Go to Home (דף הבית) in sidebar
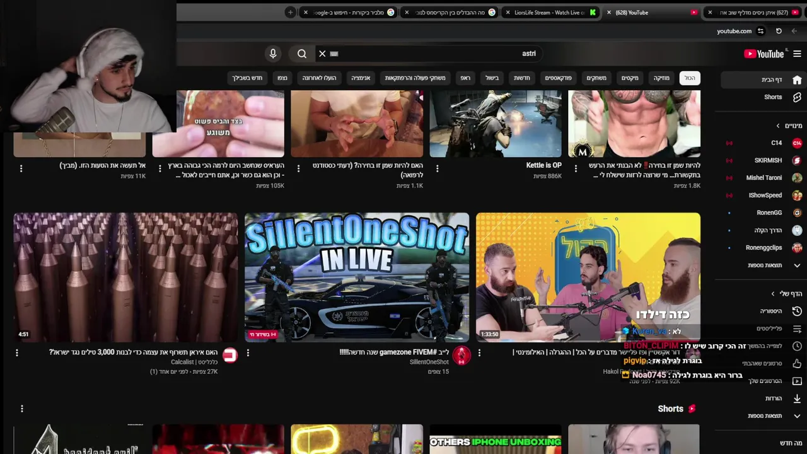The image size is (807, 454). tap(761, 80)
